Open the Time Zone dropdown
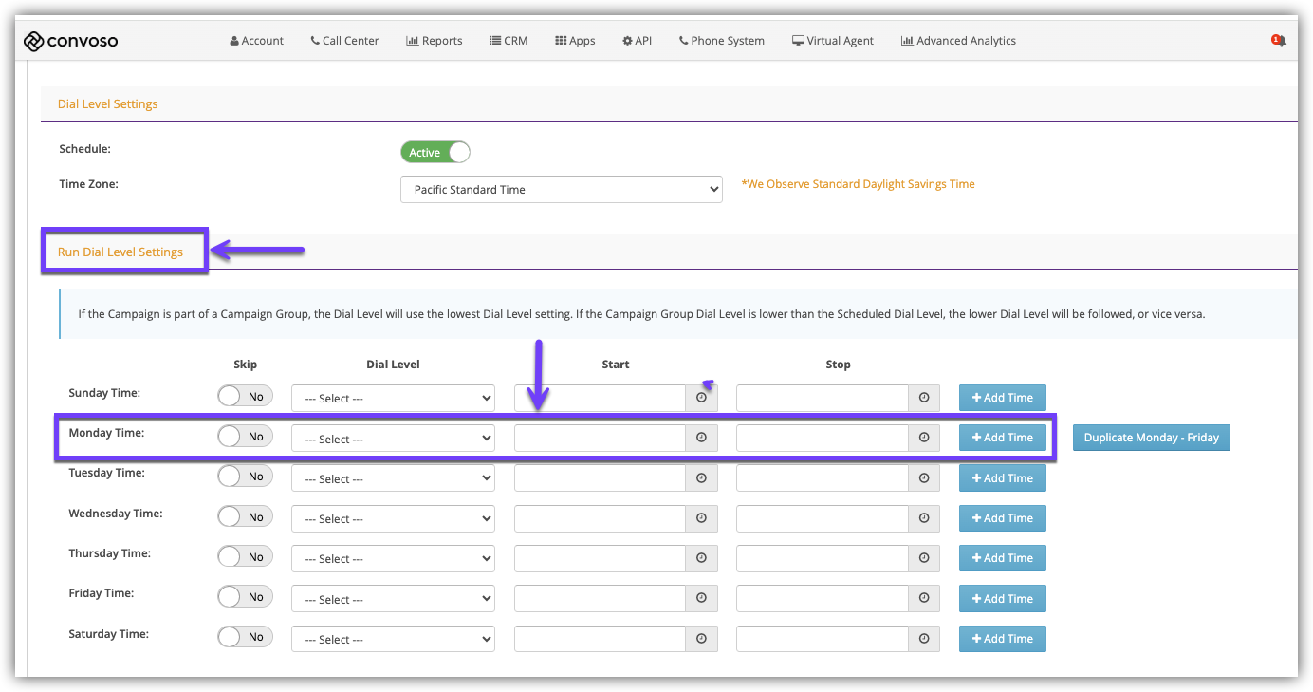This screenshot has width=1313, height=692. (561, 190)
